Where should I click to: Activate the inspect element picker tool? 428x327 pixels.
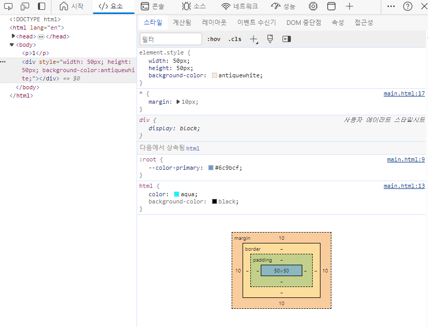pyautogui.click(x=8, y=6)
